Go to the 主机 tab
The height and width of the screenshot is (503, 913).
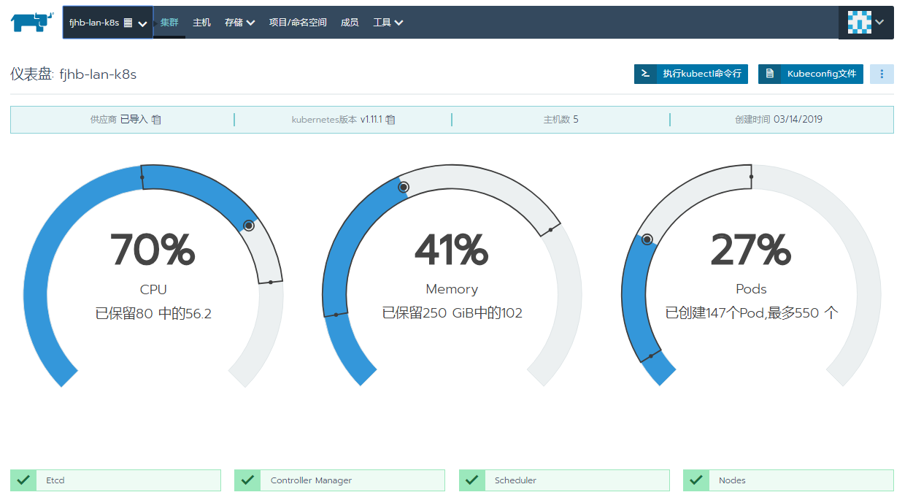(x=201, y=23)
